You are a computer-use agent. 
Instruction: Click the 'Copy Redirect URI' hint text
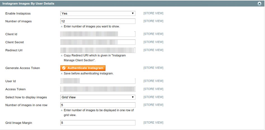(x=95, y=58)
